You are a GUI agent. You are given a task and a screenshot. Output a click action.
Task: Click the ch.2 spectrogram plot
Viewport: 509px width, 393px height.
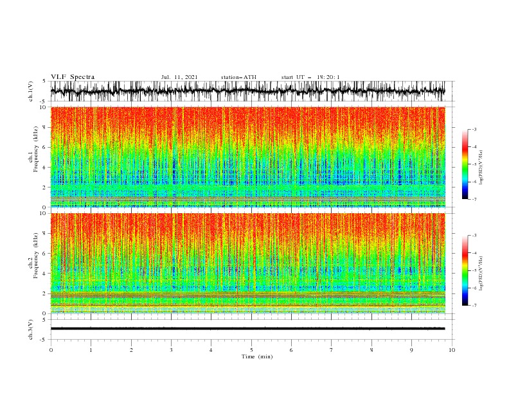click(x=247, y=263)
